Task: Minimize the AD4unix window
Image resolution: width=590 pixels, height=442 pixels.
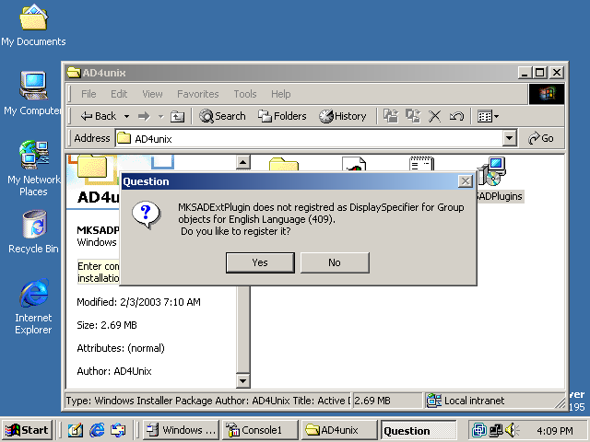Action: (525, 72)
